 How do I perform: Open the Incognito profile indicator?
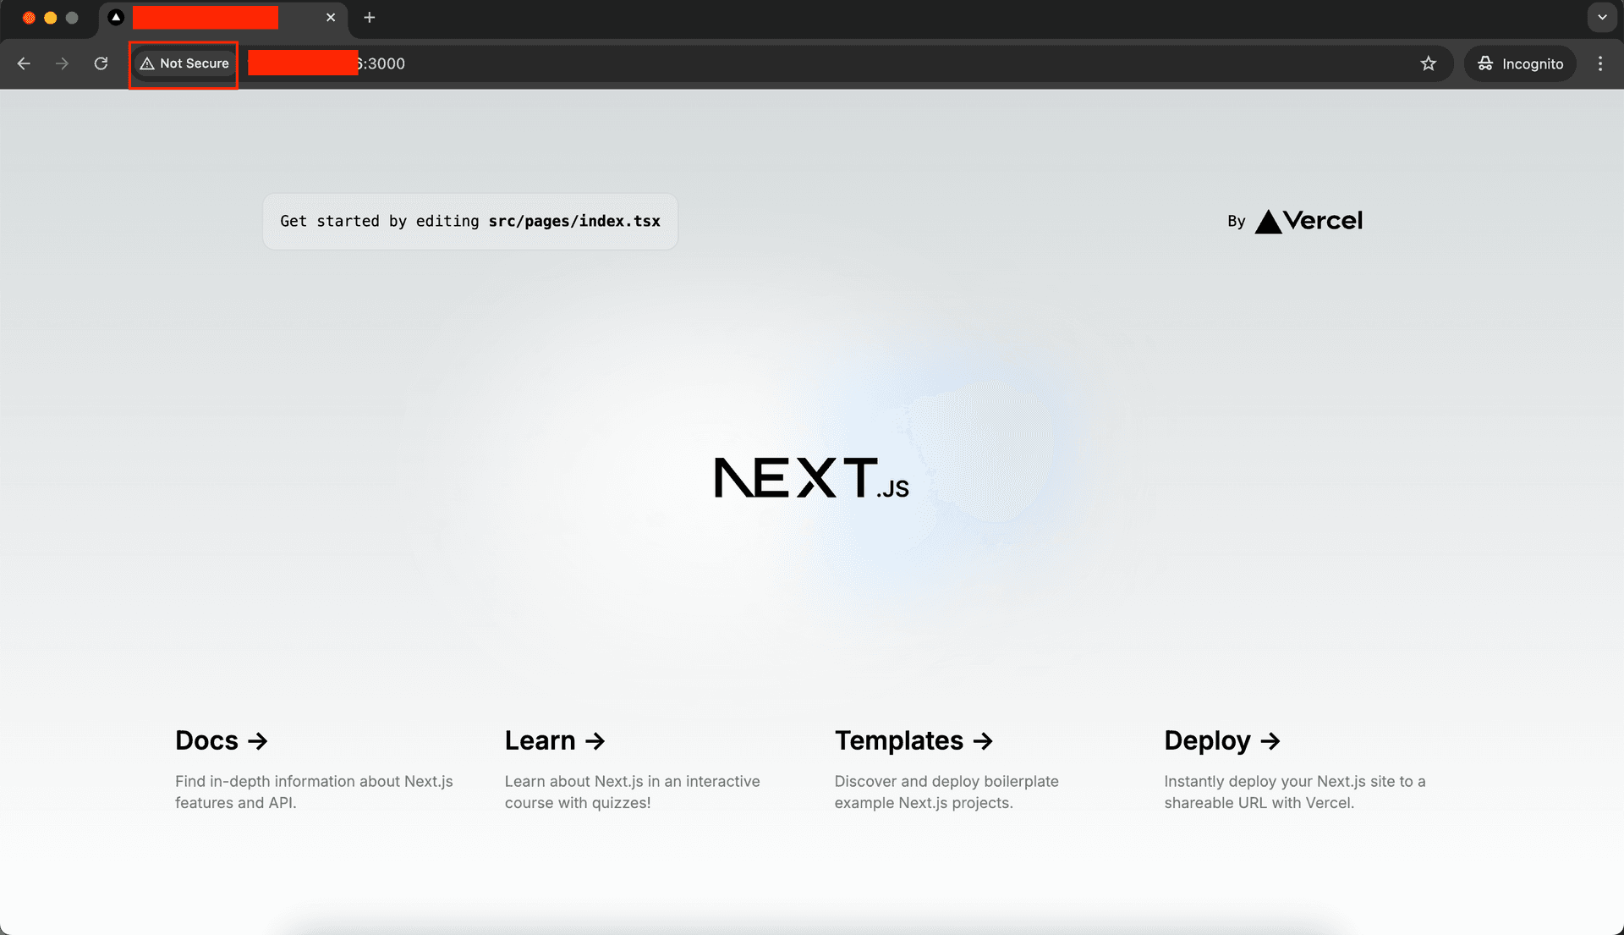click(1520, 63)
